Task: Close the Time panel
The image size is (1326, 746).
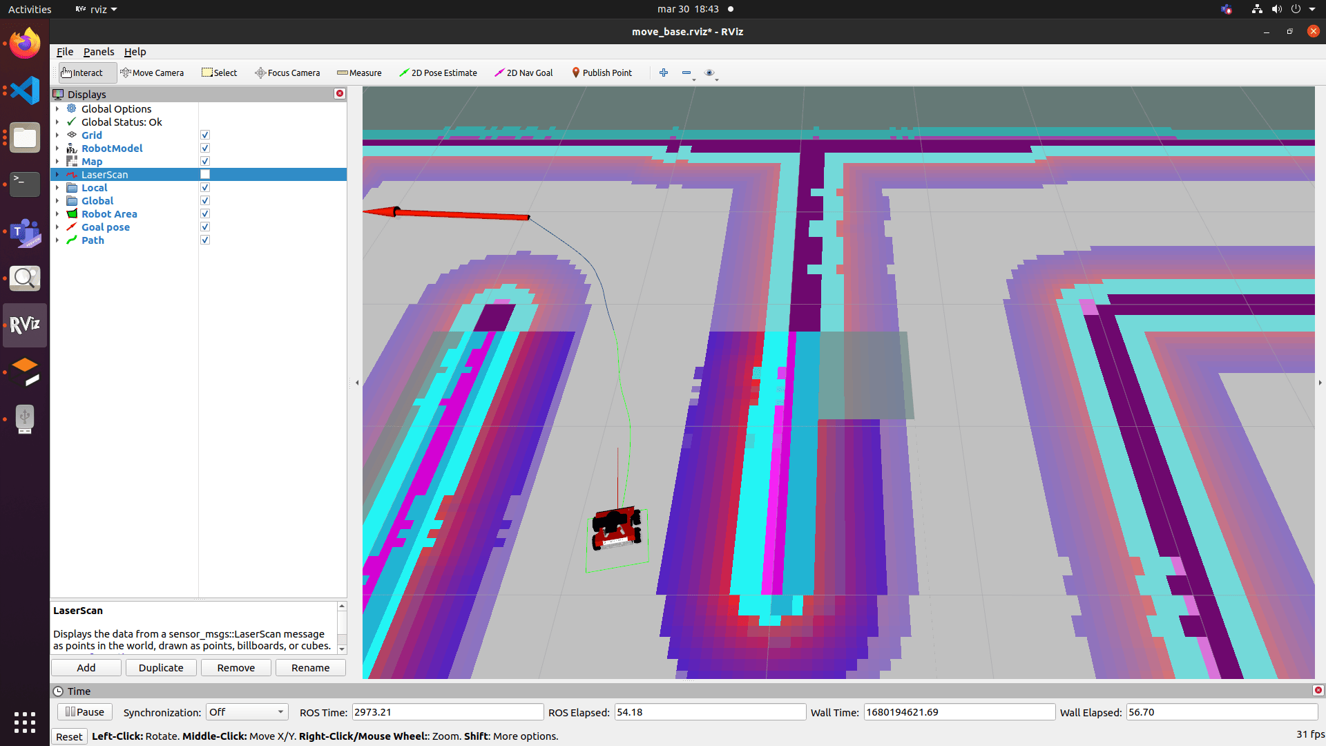Action: coord(1318,690)
